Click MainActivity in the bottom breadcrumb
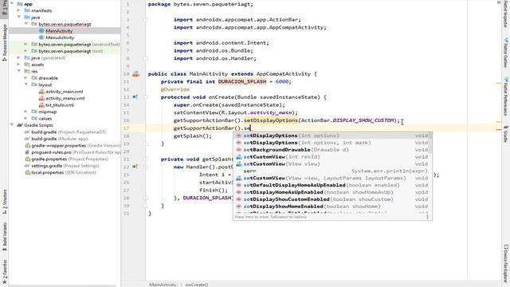 [163, 285]
